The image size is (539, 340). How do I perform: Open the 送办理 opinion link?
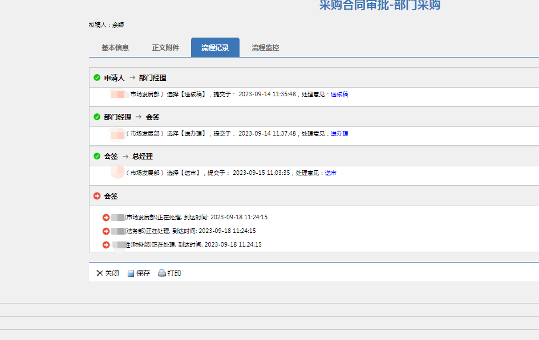click(339, 134)
